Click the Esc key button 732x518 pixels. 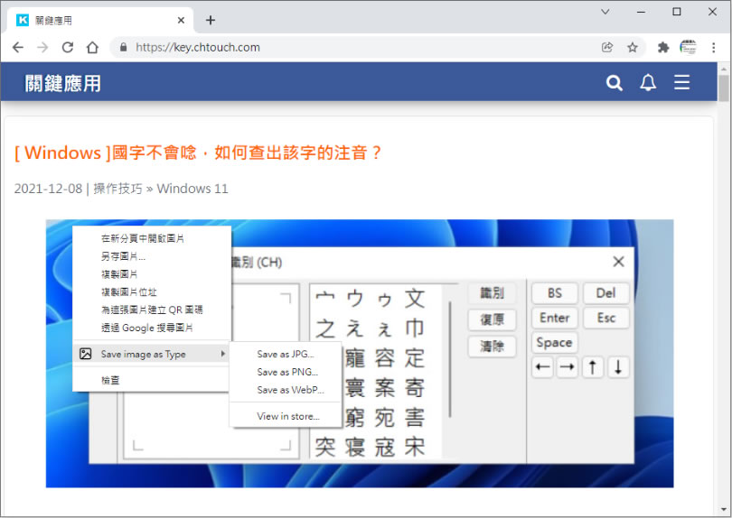(x=606, y=318)
